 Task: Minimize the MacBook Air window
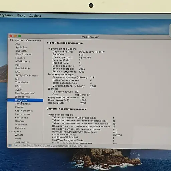pos(15,36)
